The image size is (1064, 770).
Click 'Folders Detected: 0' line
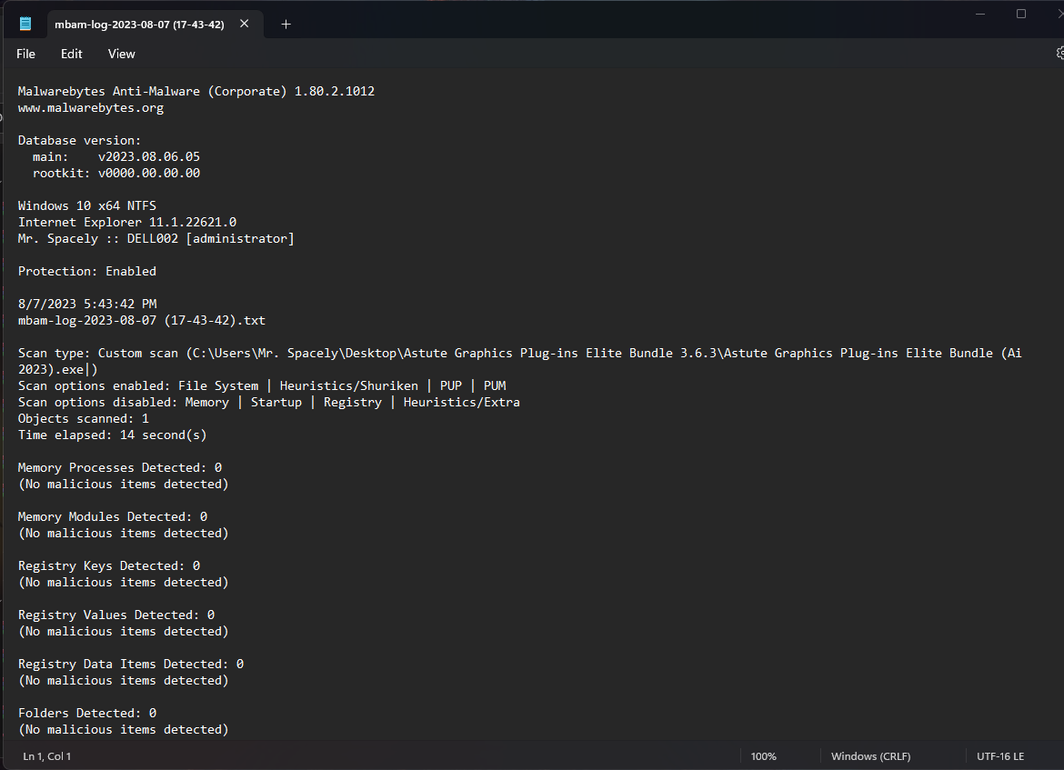click(x=87, y=713)
